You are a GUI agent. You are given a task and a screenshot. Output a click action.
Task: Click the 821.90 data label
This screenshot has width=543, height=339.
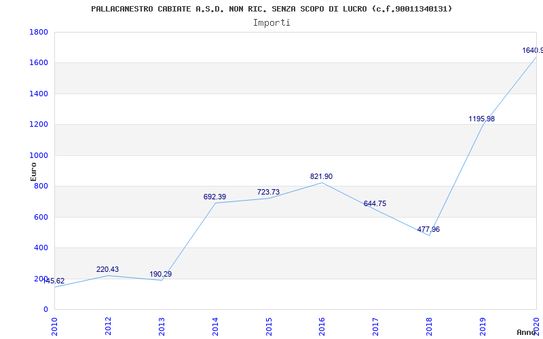click(x=321, y=176)
